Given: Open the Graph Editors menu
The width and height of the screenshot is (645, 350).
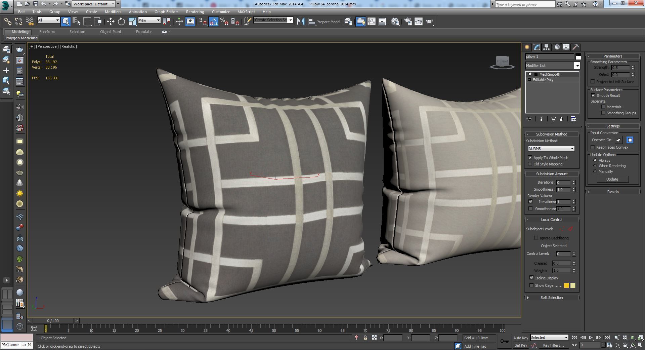Looking at the screenshot, I should 166,12.
